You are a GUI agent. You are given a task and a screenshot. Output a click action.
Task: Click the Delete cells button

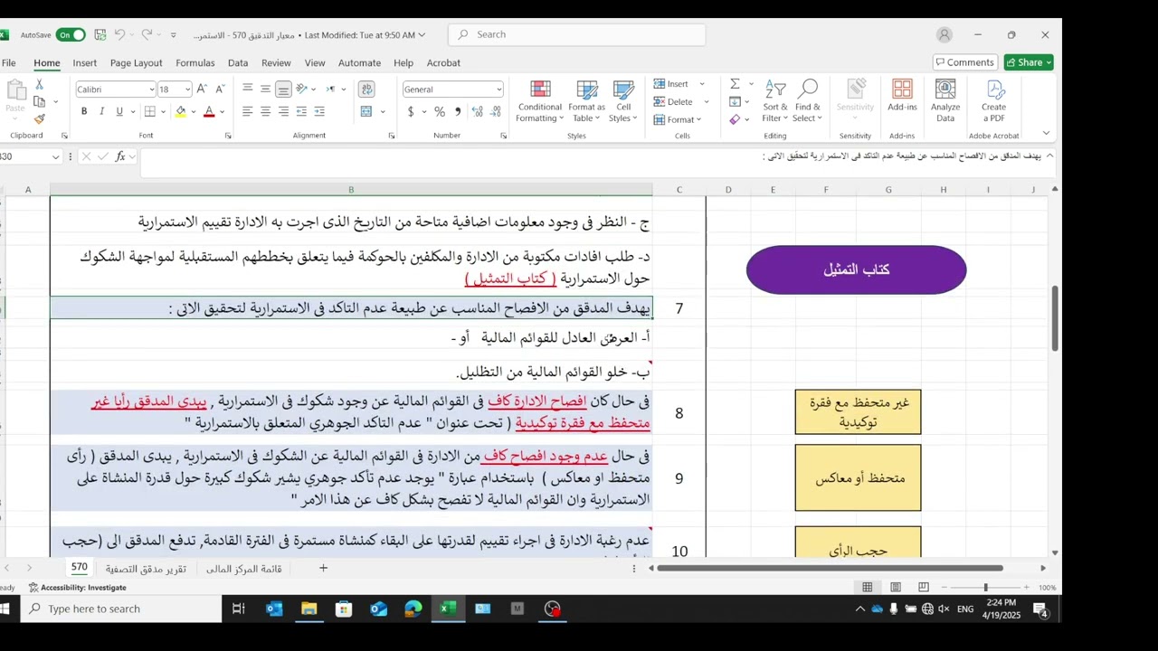pos(674,102)
